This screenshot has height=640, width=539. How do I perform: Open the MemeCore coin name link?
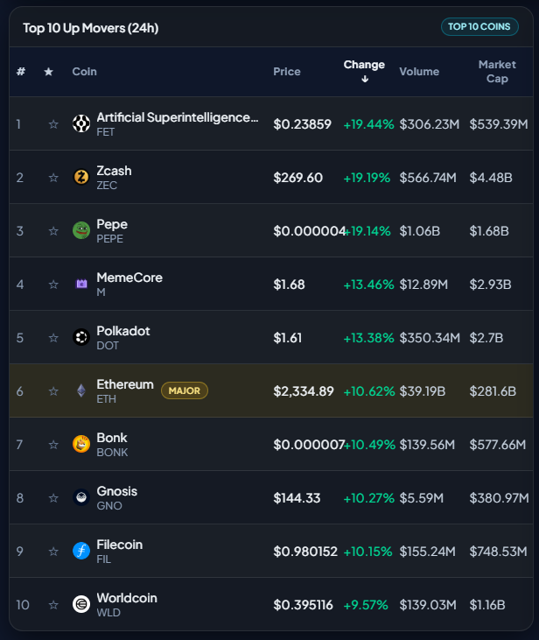click(x=129, y=278)
